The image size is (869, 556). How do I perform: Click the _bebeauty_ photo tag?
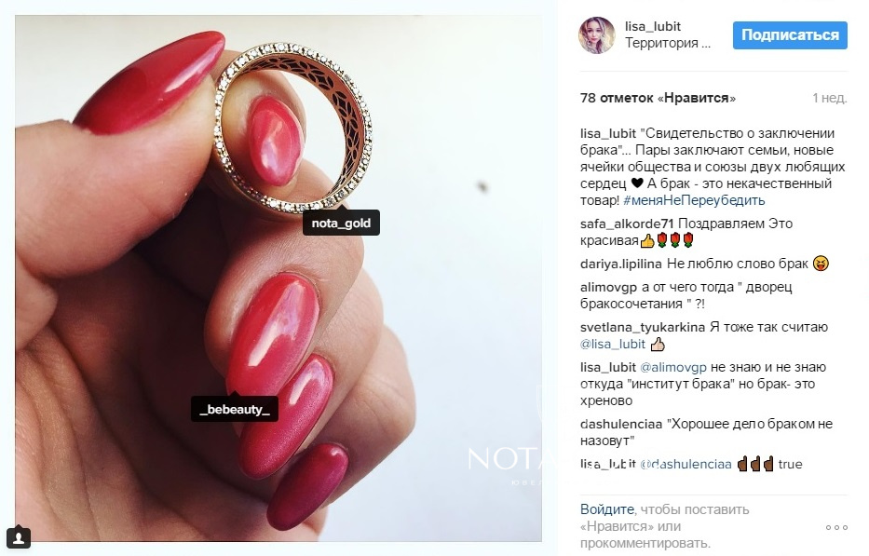click(x=235, y=409)
